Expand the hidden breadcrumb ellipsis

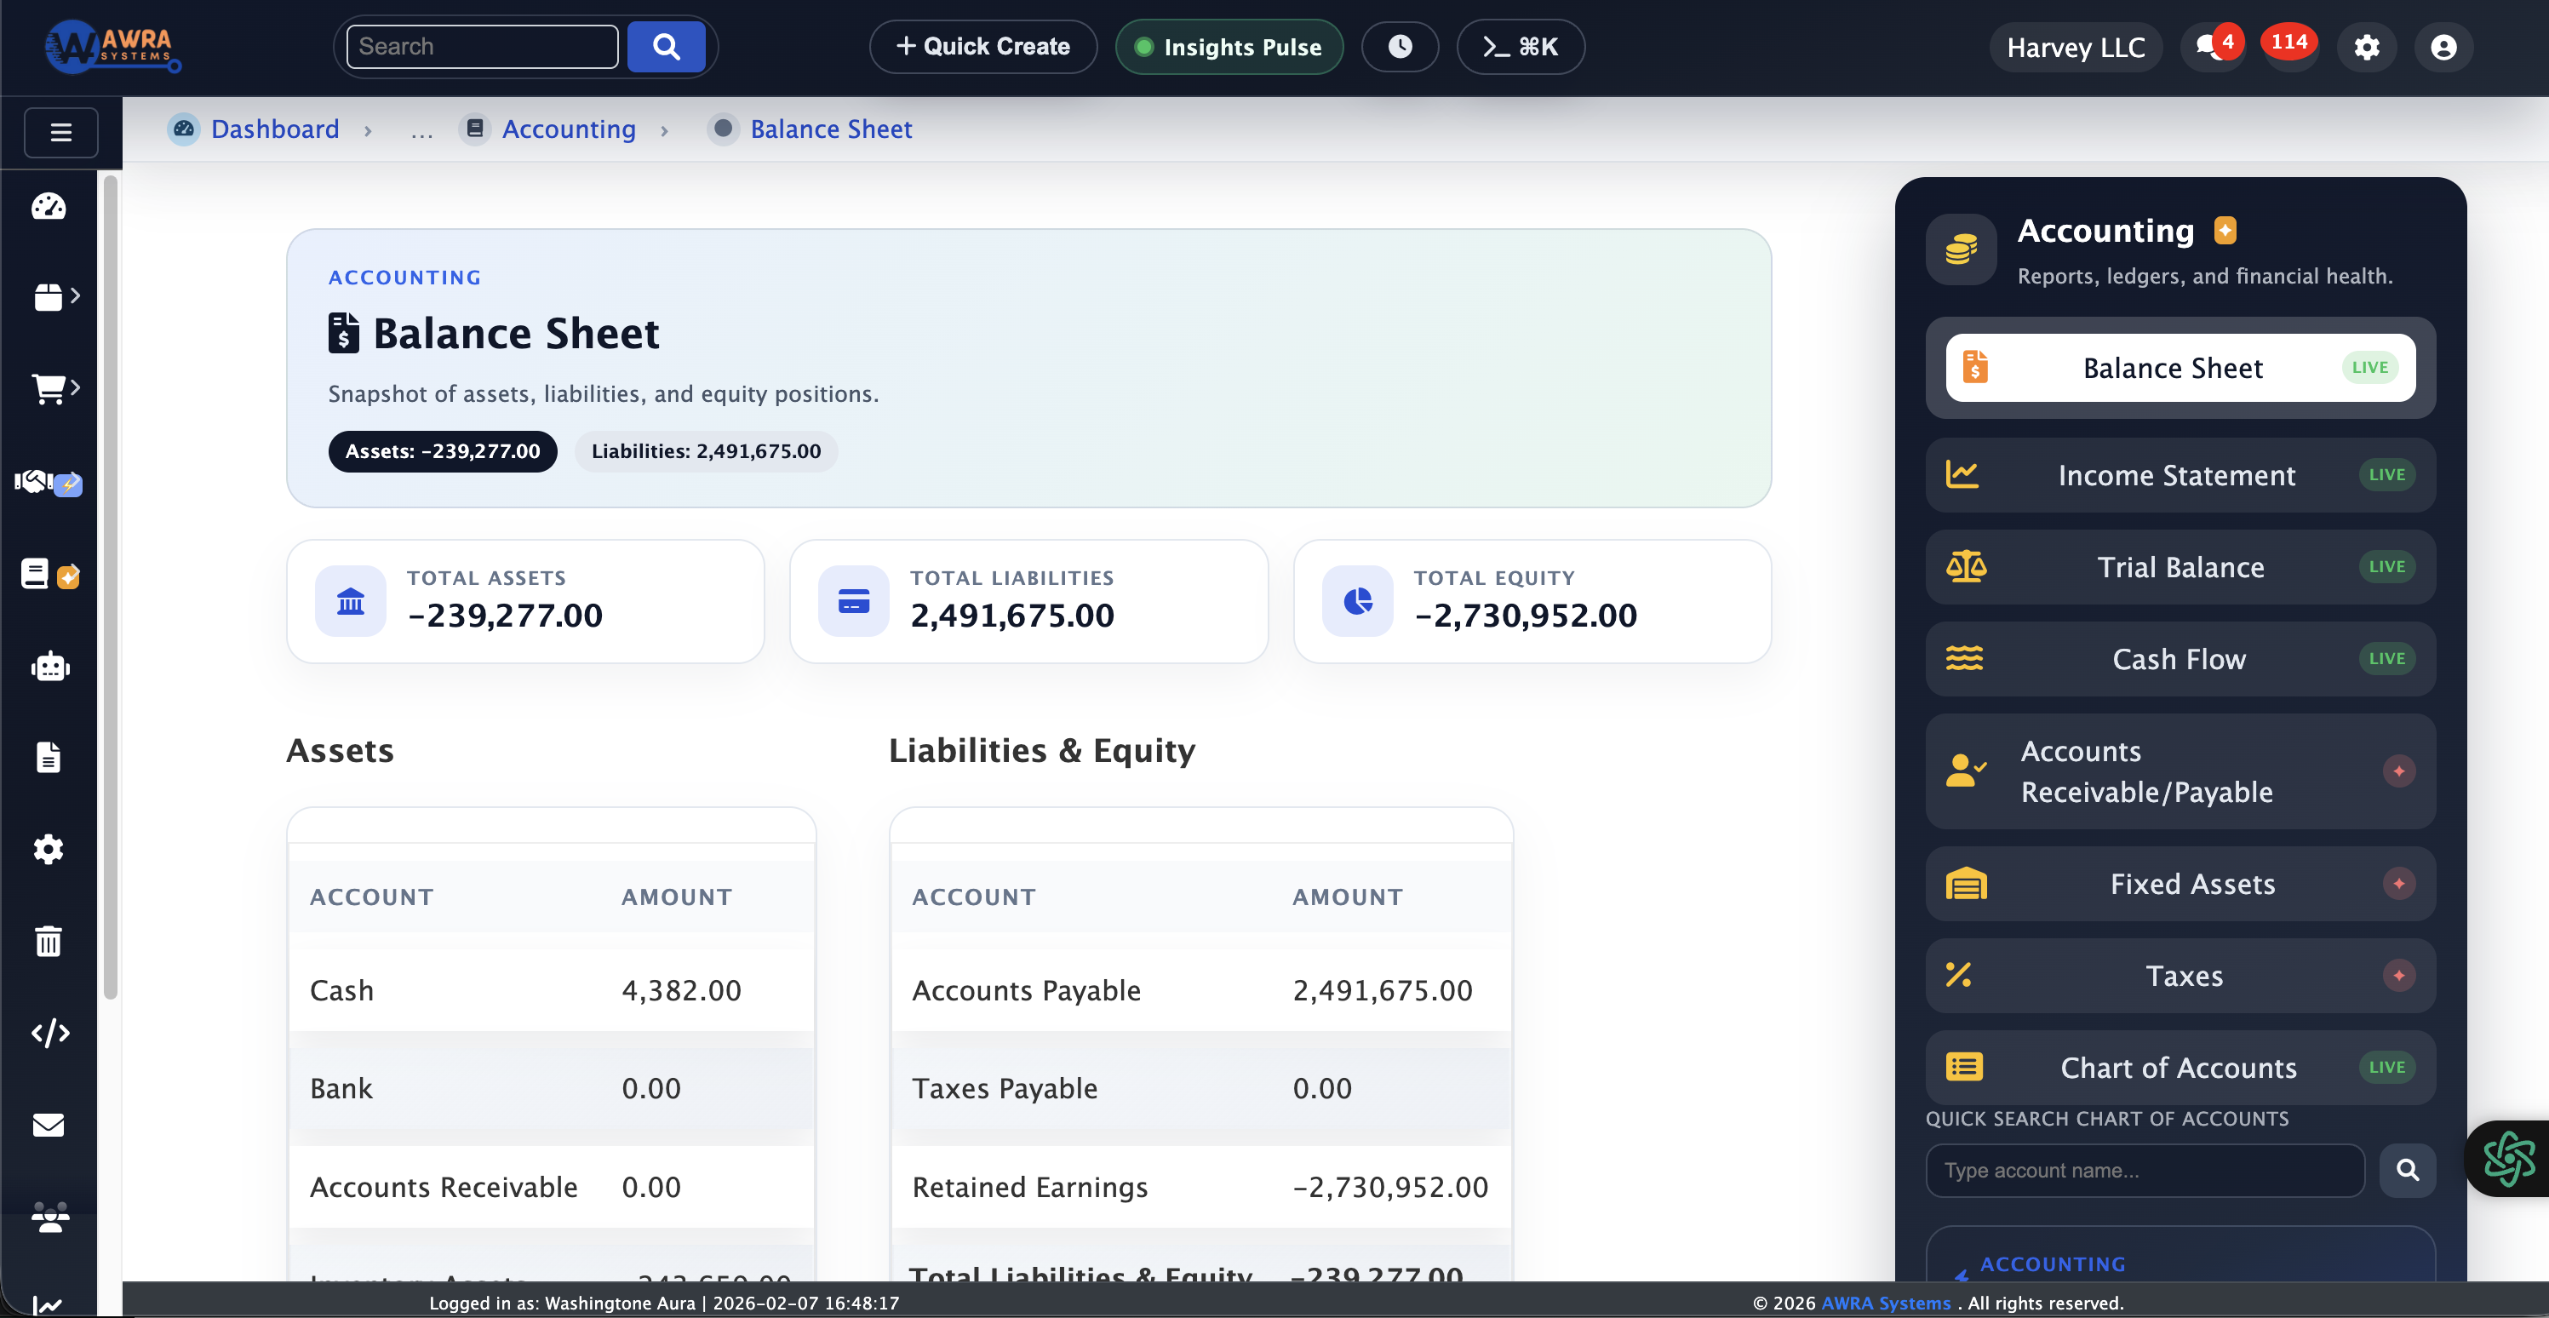[x=421, y=130]
